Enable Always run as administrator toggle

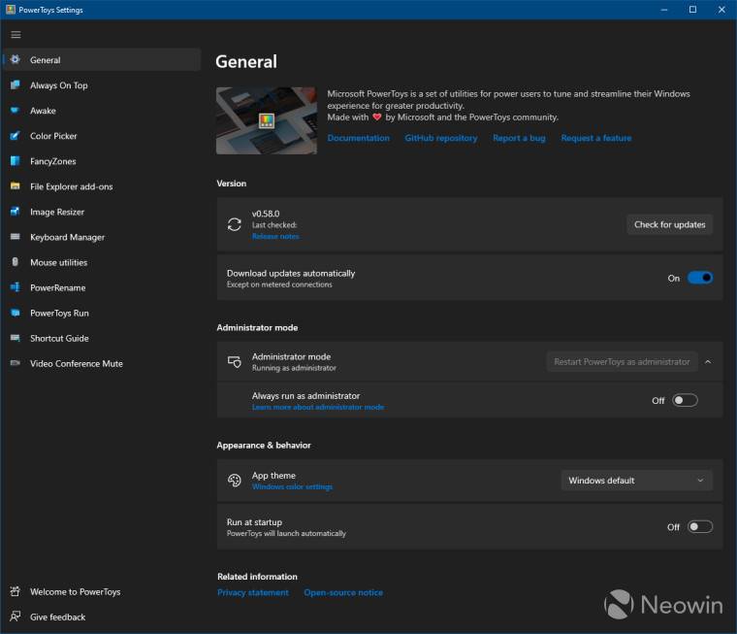(685, 400)
